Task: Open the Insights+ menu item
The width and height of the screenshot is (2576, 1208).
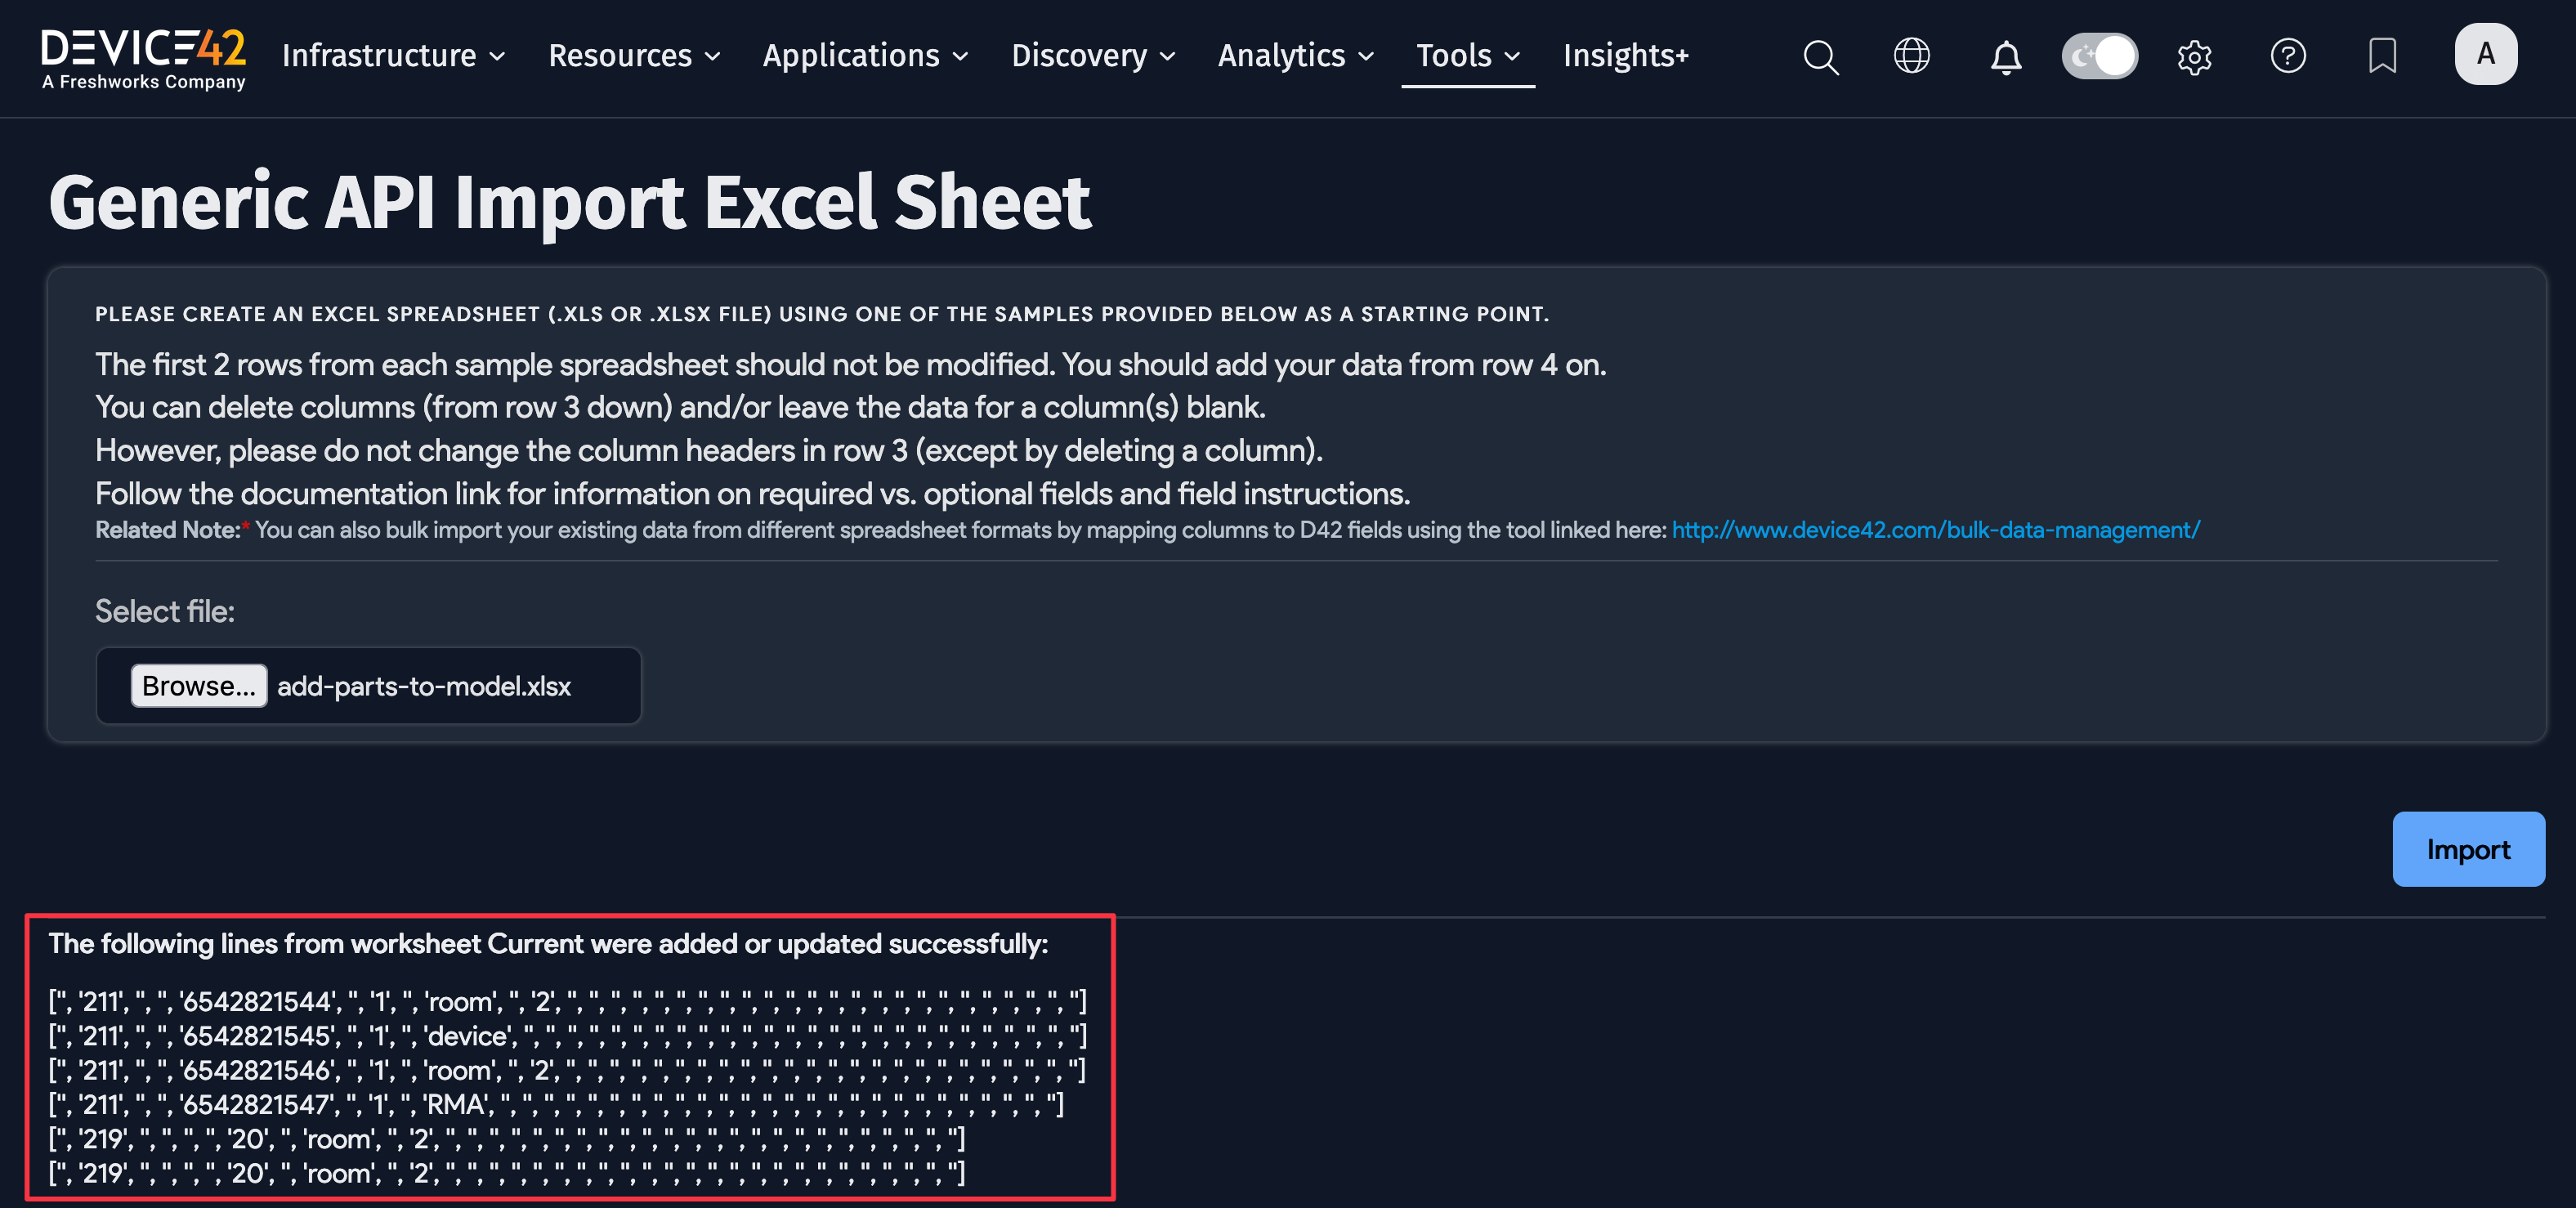Action: (x=1625, y=57)
